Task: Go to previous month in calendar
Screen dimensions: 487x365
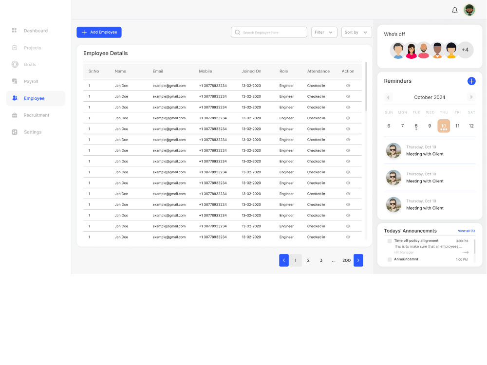Action: coord(388,97)
